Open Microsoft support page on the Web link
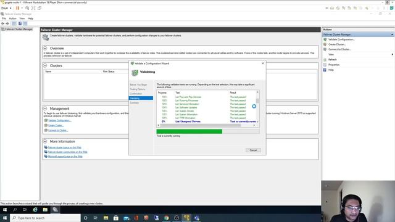Image resolution: width=395 pixels, height=222 pixels. pos(65,157)
